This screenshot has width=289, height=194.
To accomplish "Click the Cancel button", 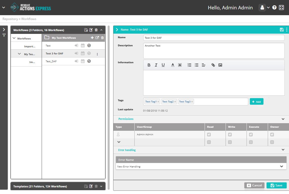I will coord(254,185).
